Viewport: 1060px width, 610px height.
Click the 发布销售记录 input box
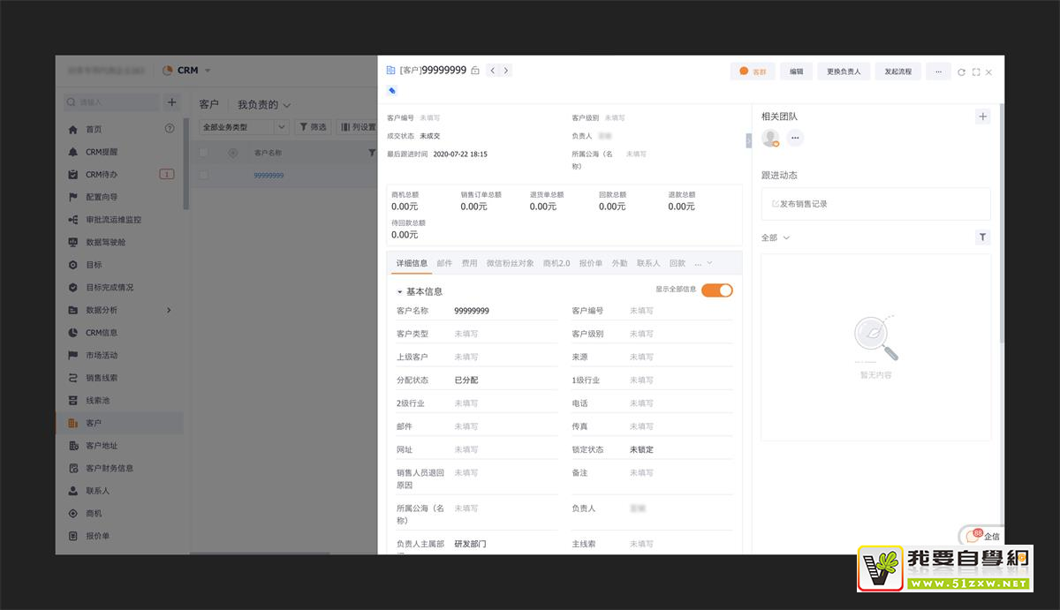click(x=874, y=204)
